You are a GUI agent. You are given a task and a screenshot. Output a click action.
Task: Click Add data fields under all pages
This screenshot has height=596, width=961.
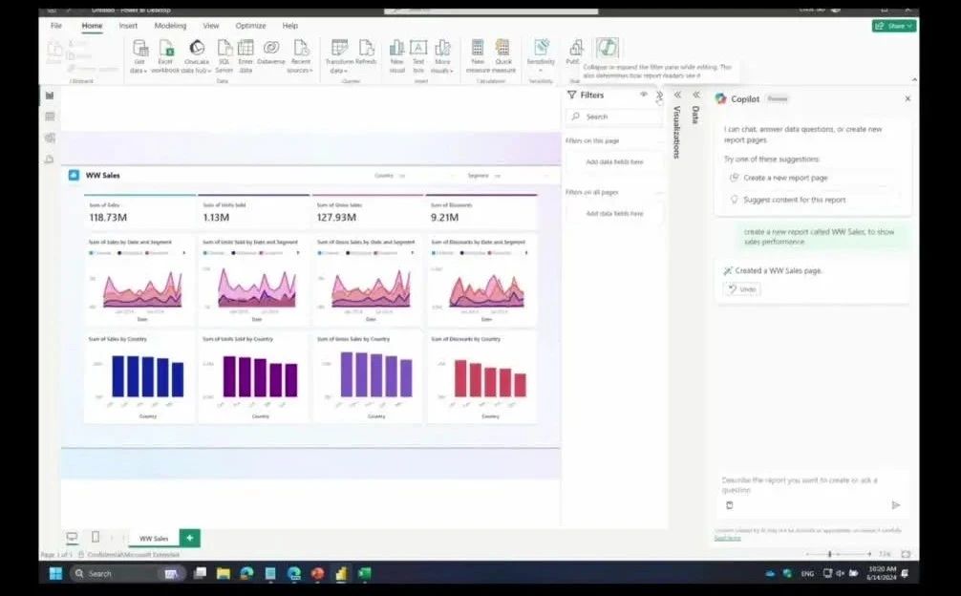614,214
